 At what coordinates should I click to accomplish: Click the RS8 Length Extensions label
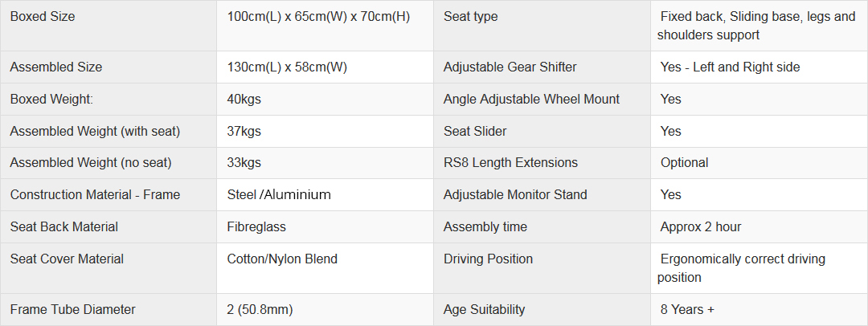[510, 163]
